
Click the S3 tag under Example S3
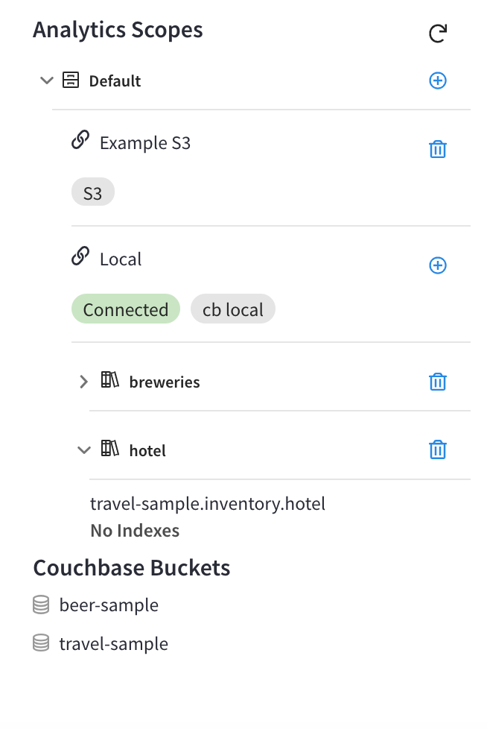[x=92, y=192]
